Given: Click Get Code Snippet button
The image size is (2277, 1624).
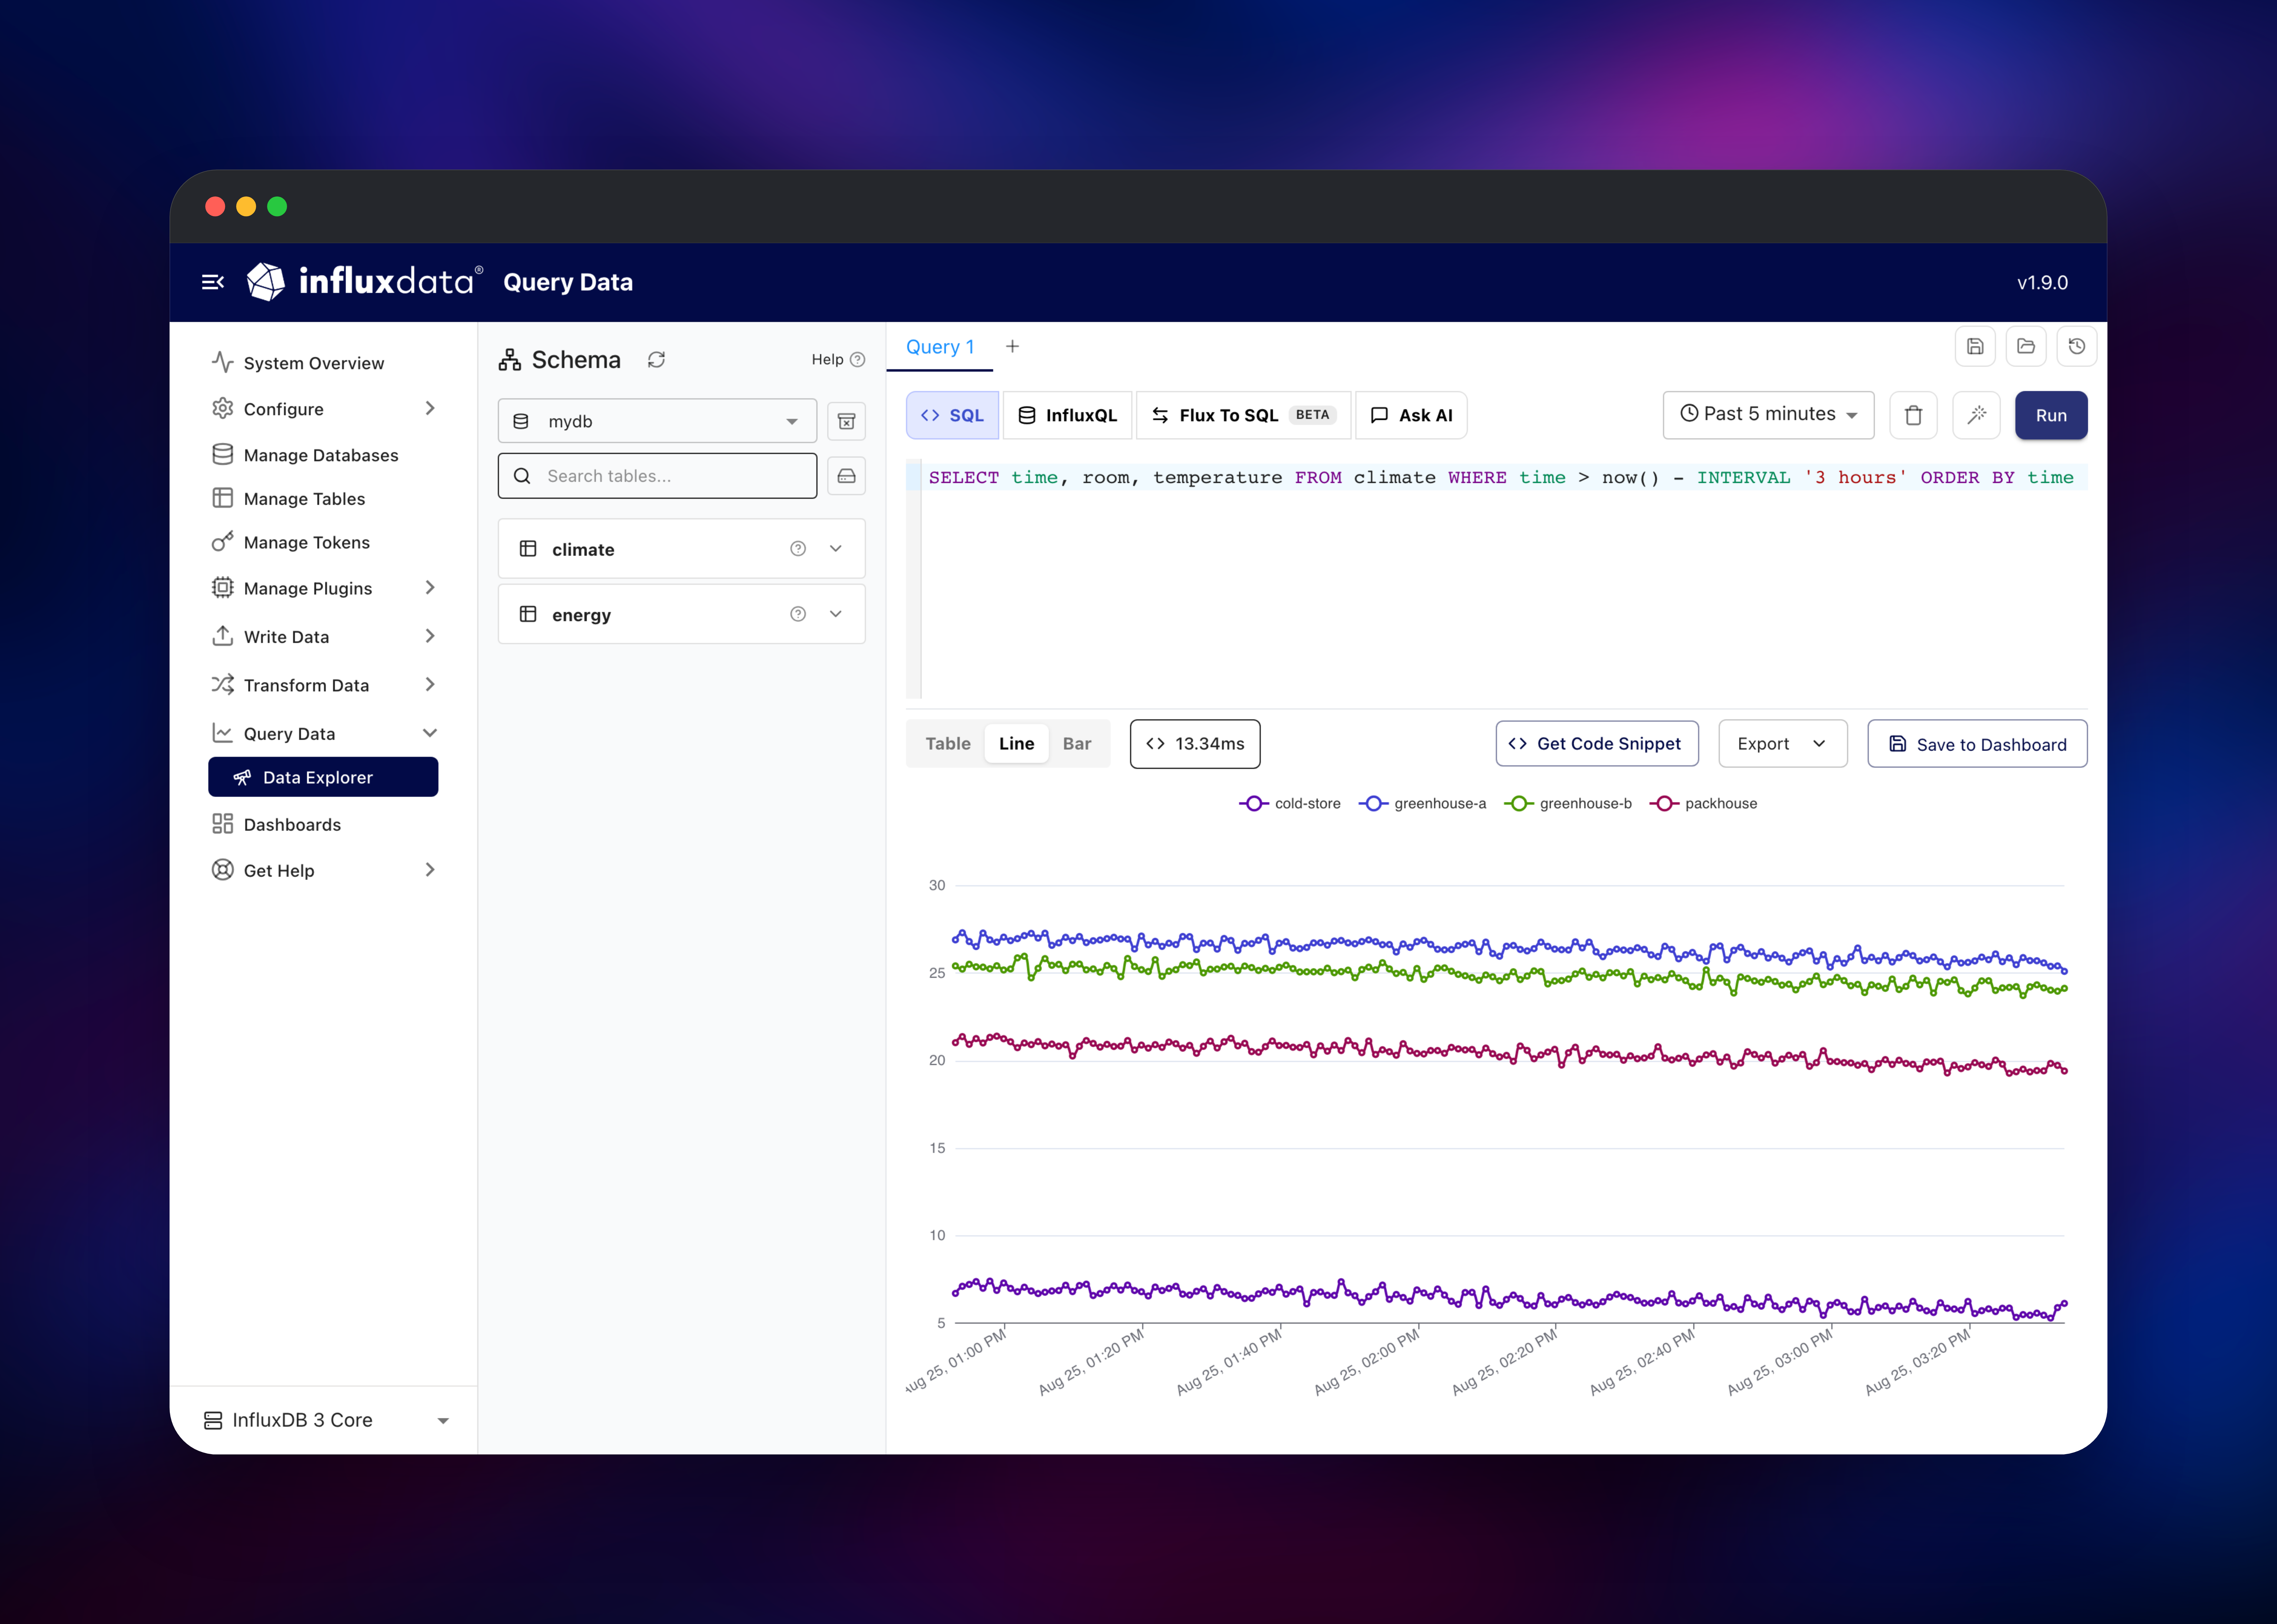Looking at the screenshot, I should point(1597,744).
